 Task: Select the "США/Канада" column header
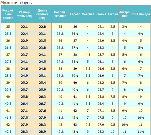(x=141, y=14)
